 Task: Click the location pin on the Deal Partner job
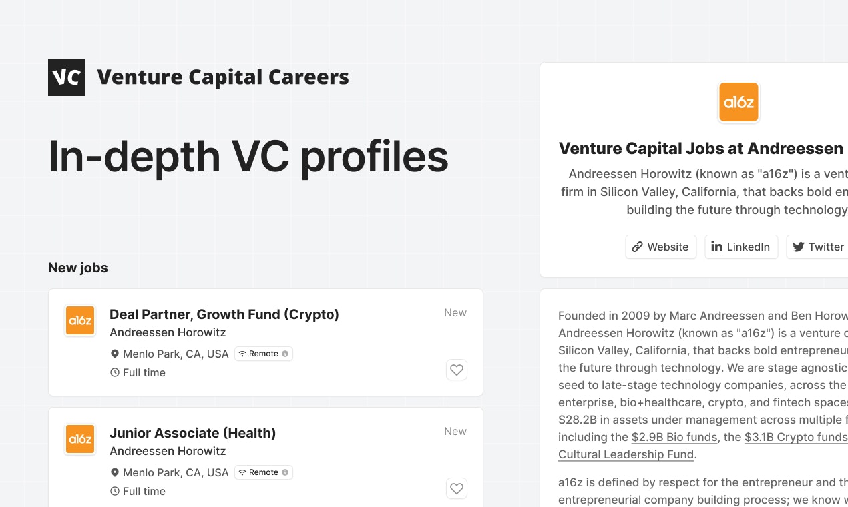pyautogui.click(x=114, y=354)
